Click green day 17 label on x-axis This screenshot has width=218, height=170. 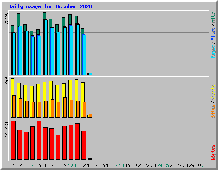pos(115,165)
